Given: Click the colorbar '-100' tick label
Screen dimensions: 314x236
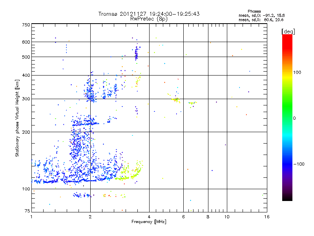Looking at the screenshot, I should 299,164.
